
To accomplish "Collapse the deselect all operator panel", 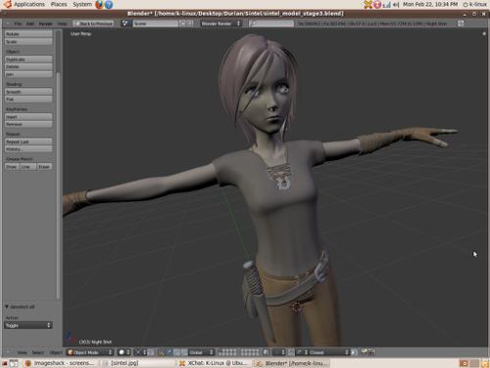I will click(x=7, y=307).
